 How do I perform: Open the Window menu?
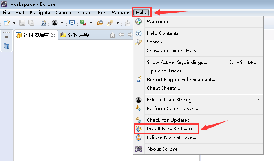click(x=121, y=13)
